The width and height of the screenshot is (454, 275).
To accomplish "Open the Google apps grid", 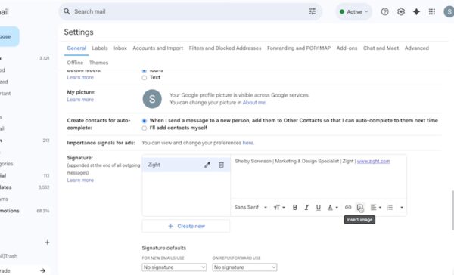I will pos(432,12).
